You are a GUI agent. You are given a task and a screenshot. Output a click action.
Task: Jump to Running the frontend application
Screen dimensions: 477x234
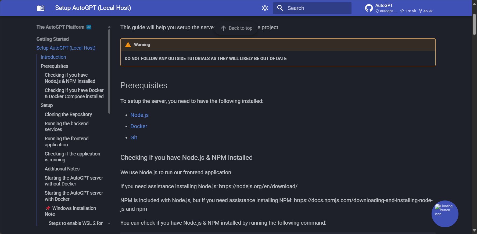(x=66, y=142)
